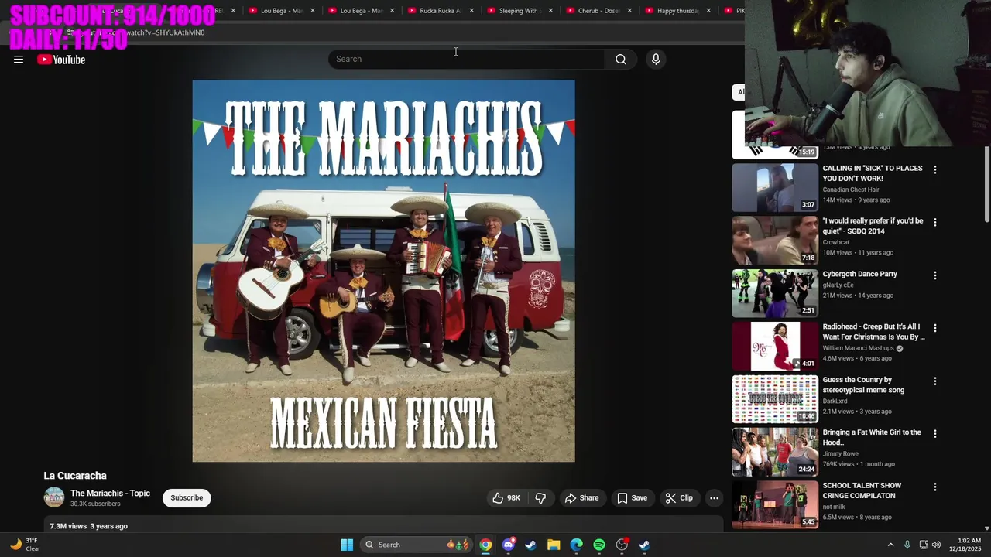Open Microsoft Edge from the taskbar
The image size is (991, 557).
coord(576,545)
